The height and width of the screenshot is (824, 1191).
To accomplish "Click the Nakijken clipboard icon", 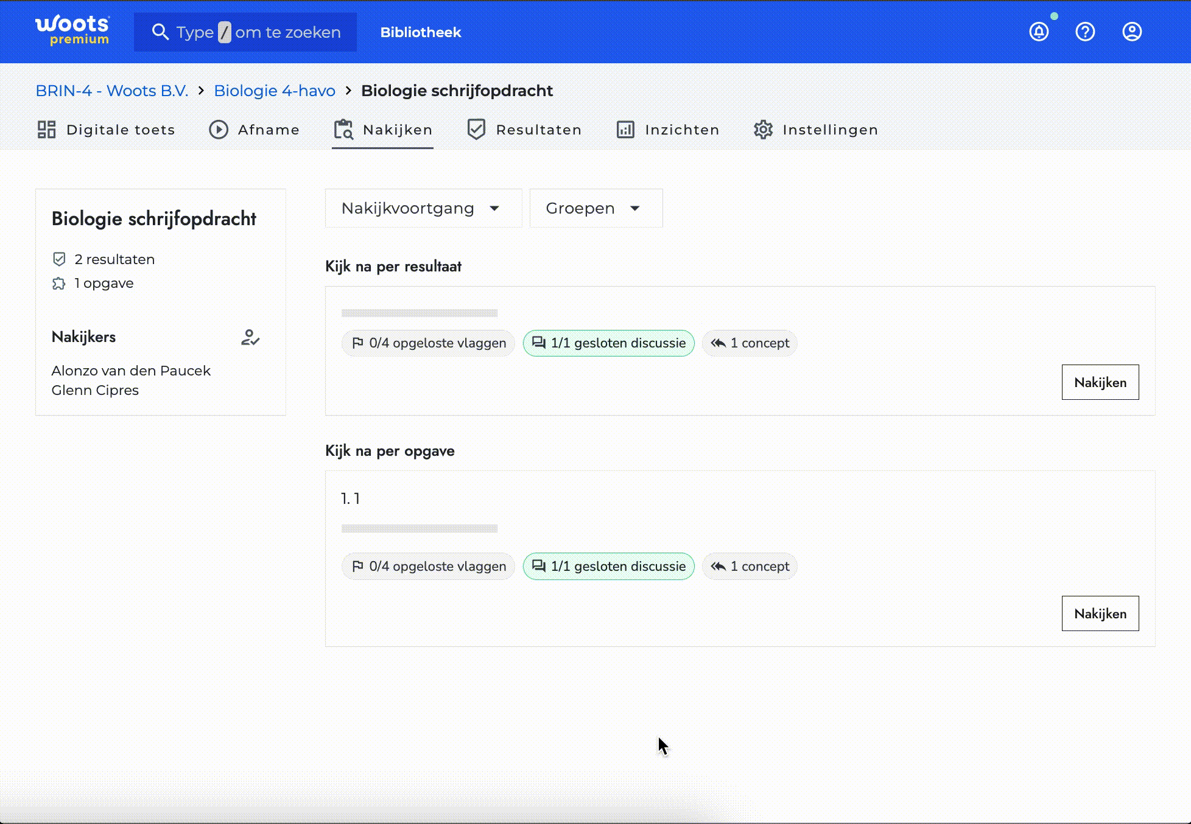I will pyautogui.click(x=343, y=130).
